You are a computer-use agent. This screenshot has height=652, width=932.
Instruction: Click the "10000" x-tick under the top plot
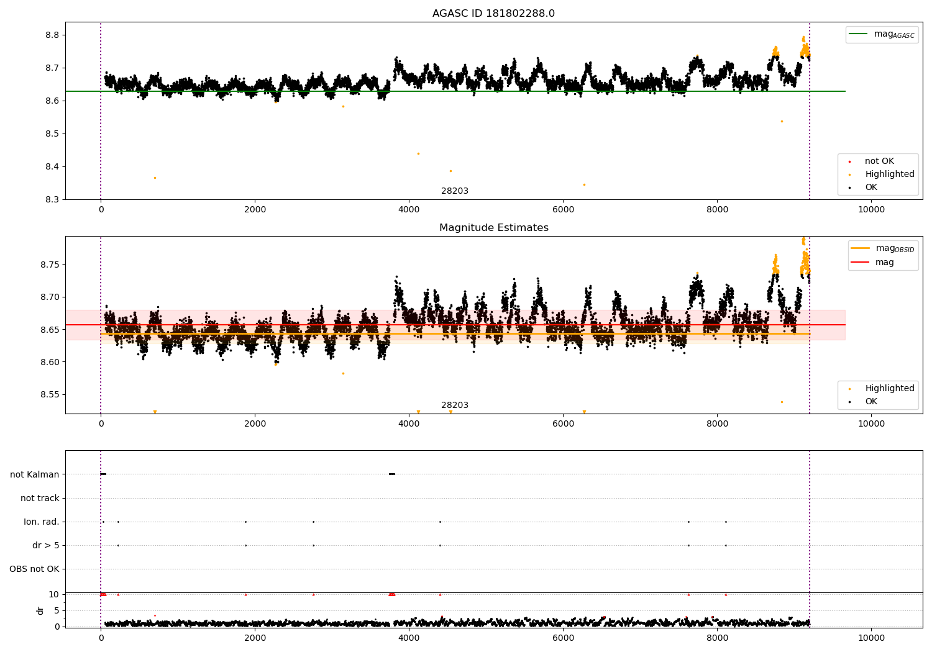[x=871, y=210]
